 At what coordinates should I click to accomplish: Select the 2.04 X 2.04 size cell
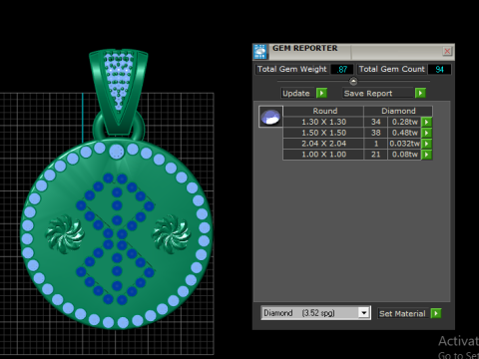[323, 144]
